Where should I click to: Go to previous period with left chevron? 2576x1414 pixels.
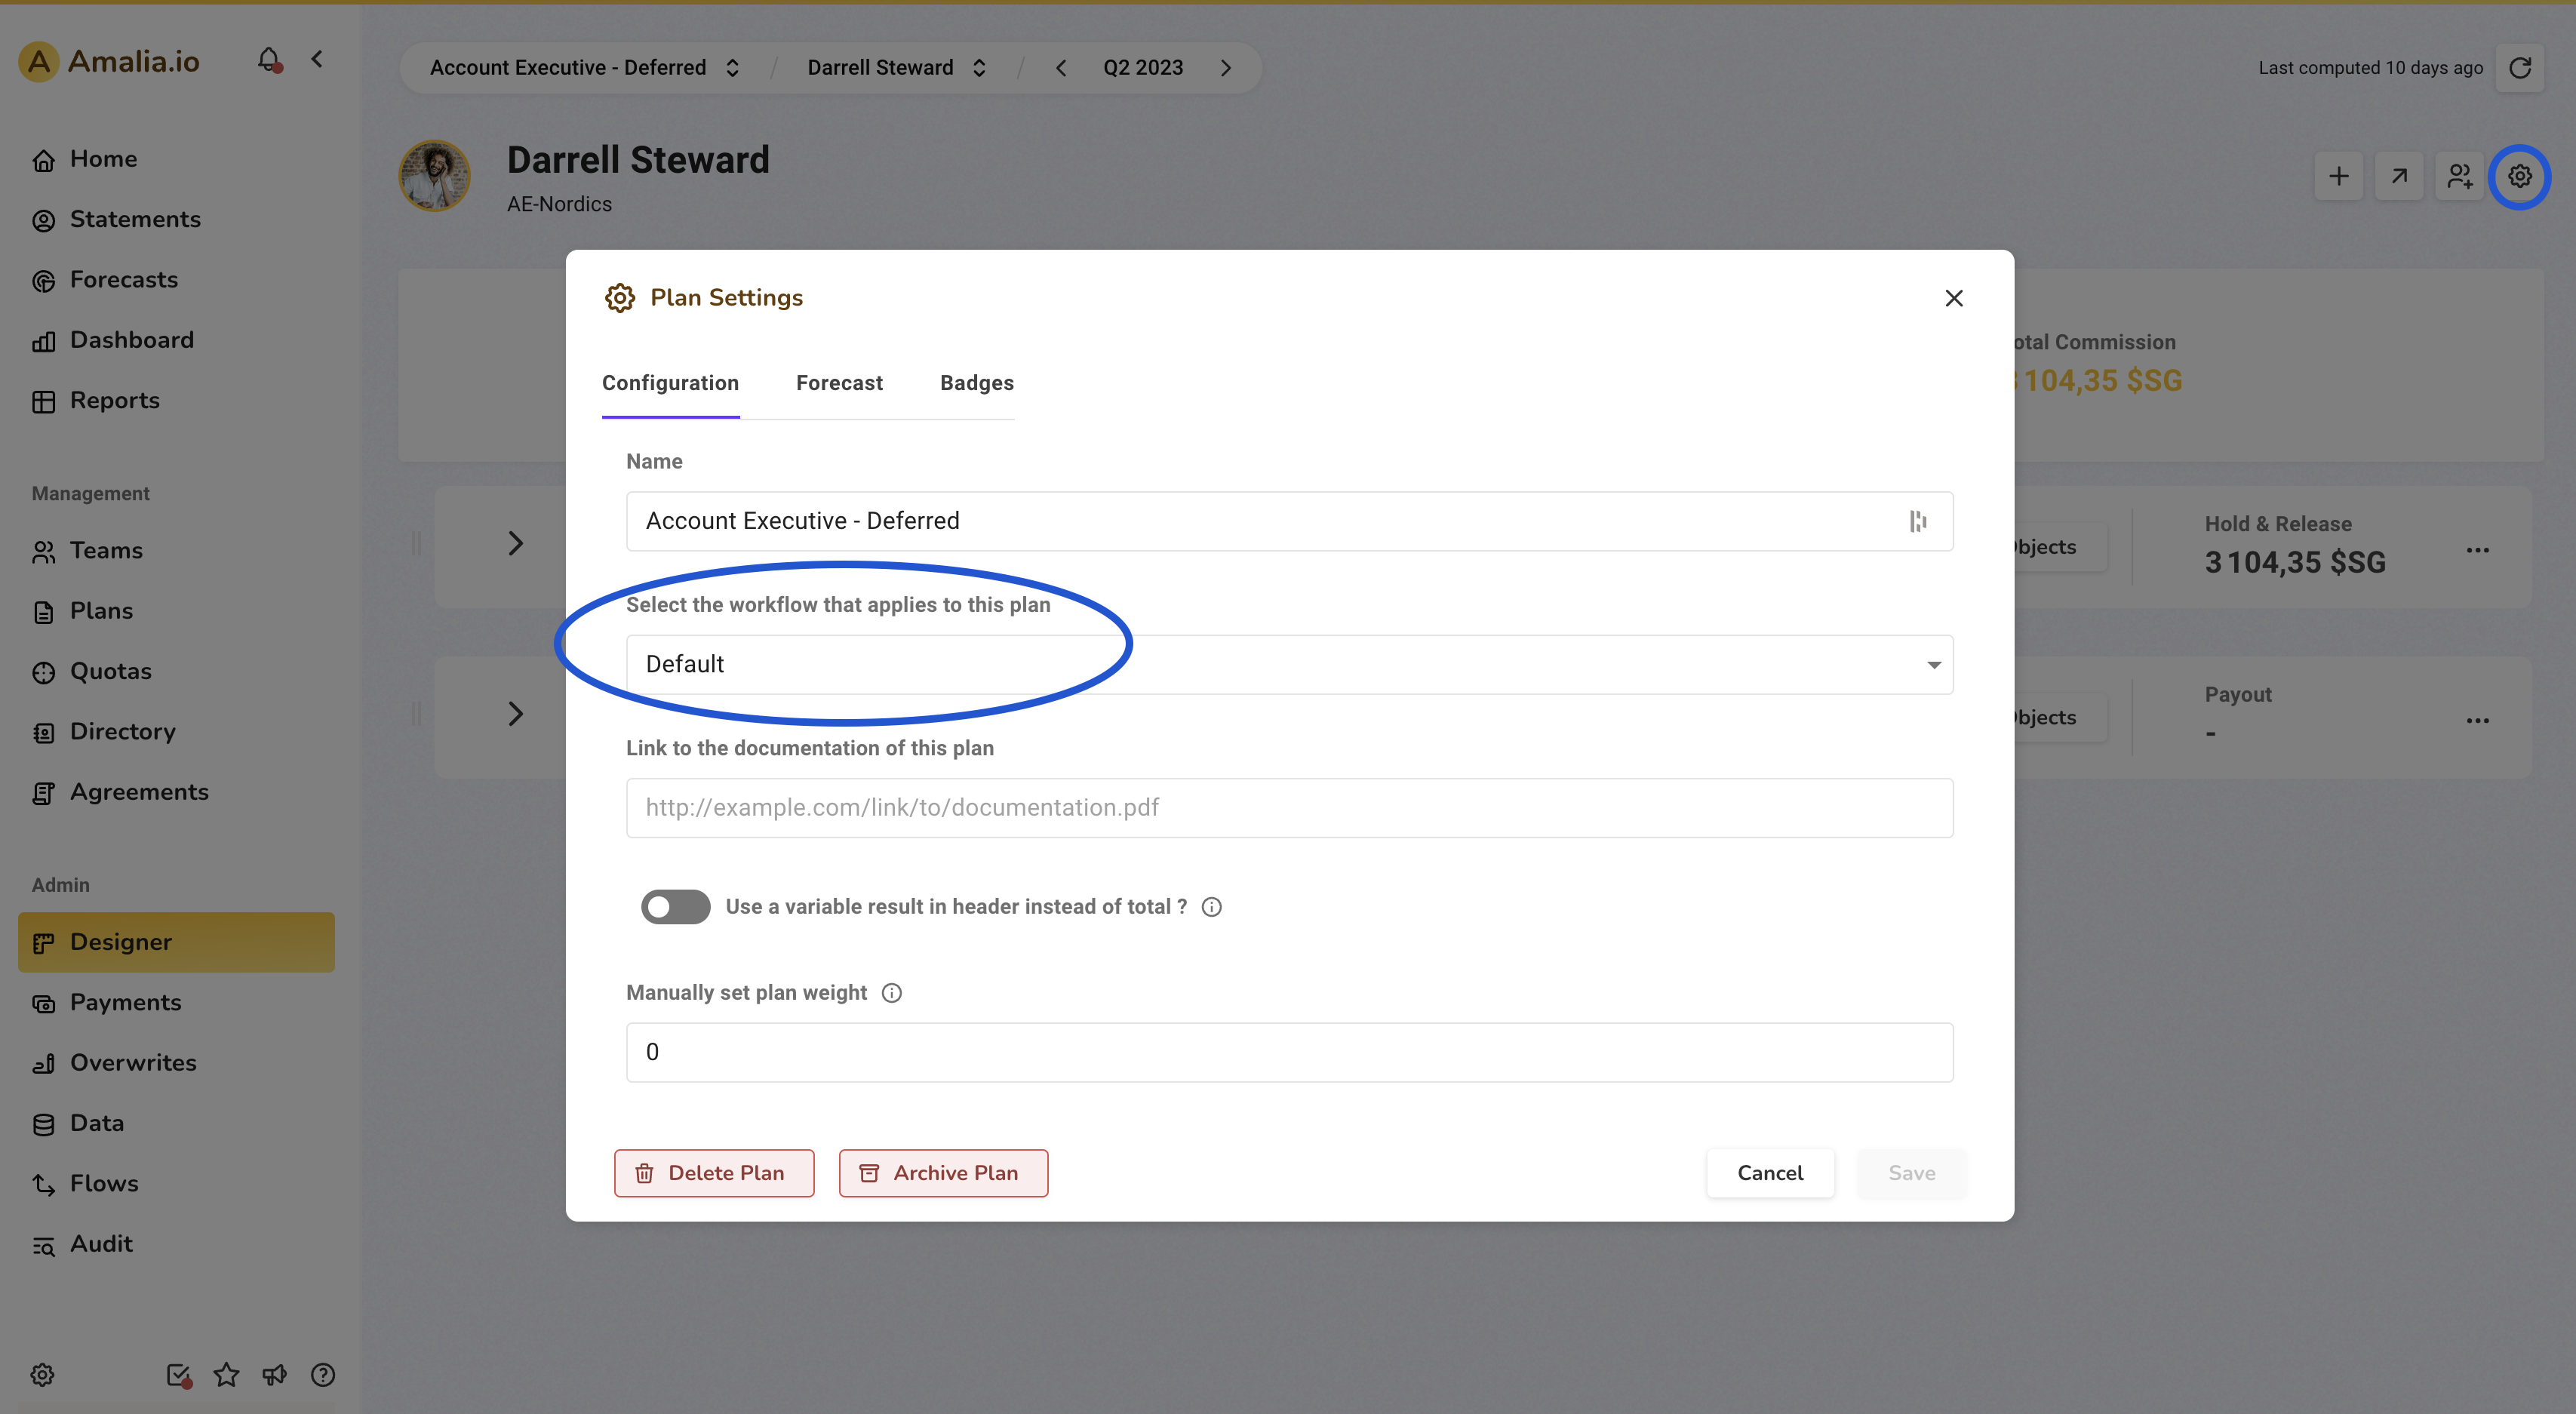click(1061, 68)
